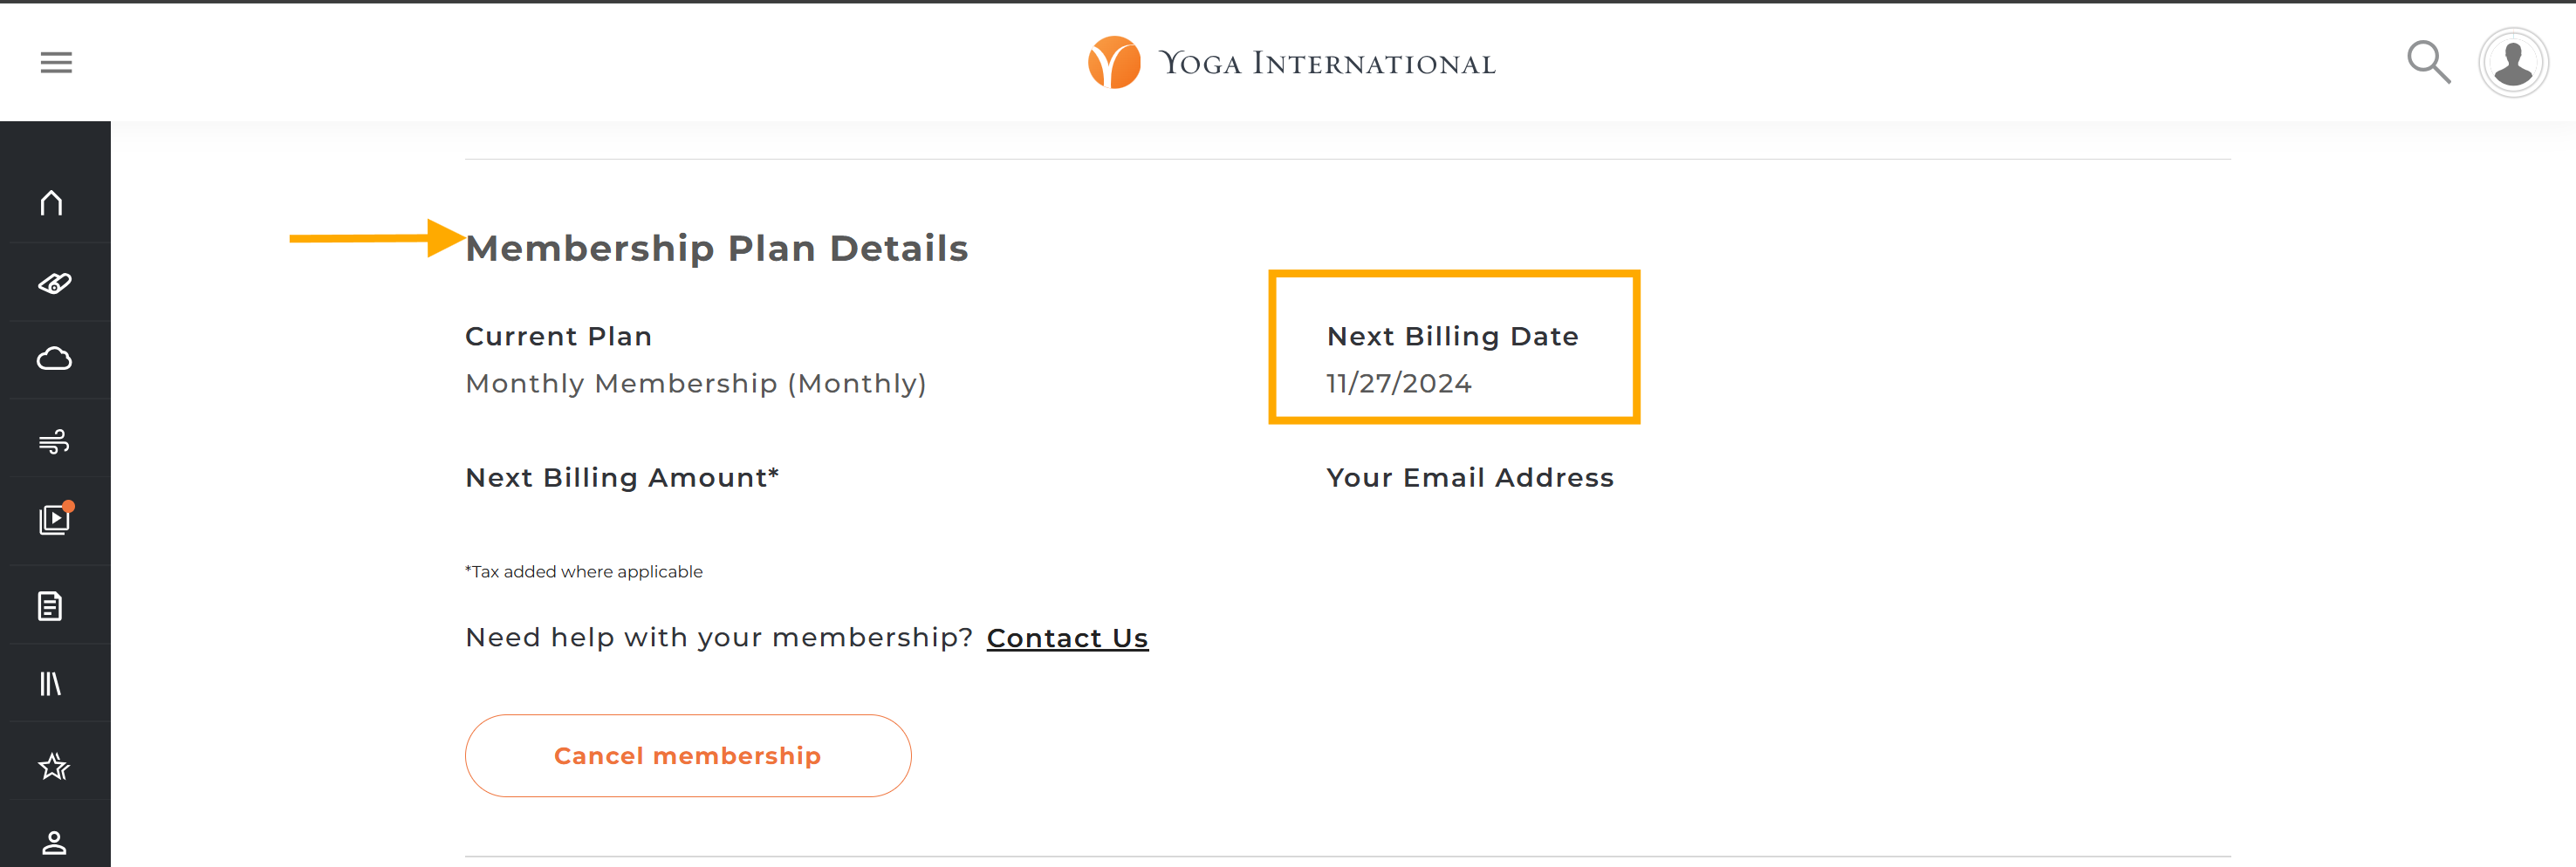Click the search magnifier icon

2428,62
